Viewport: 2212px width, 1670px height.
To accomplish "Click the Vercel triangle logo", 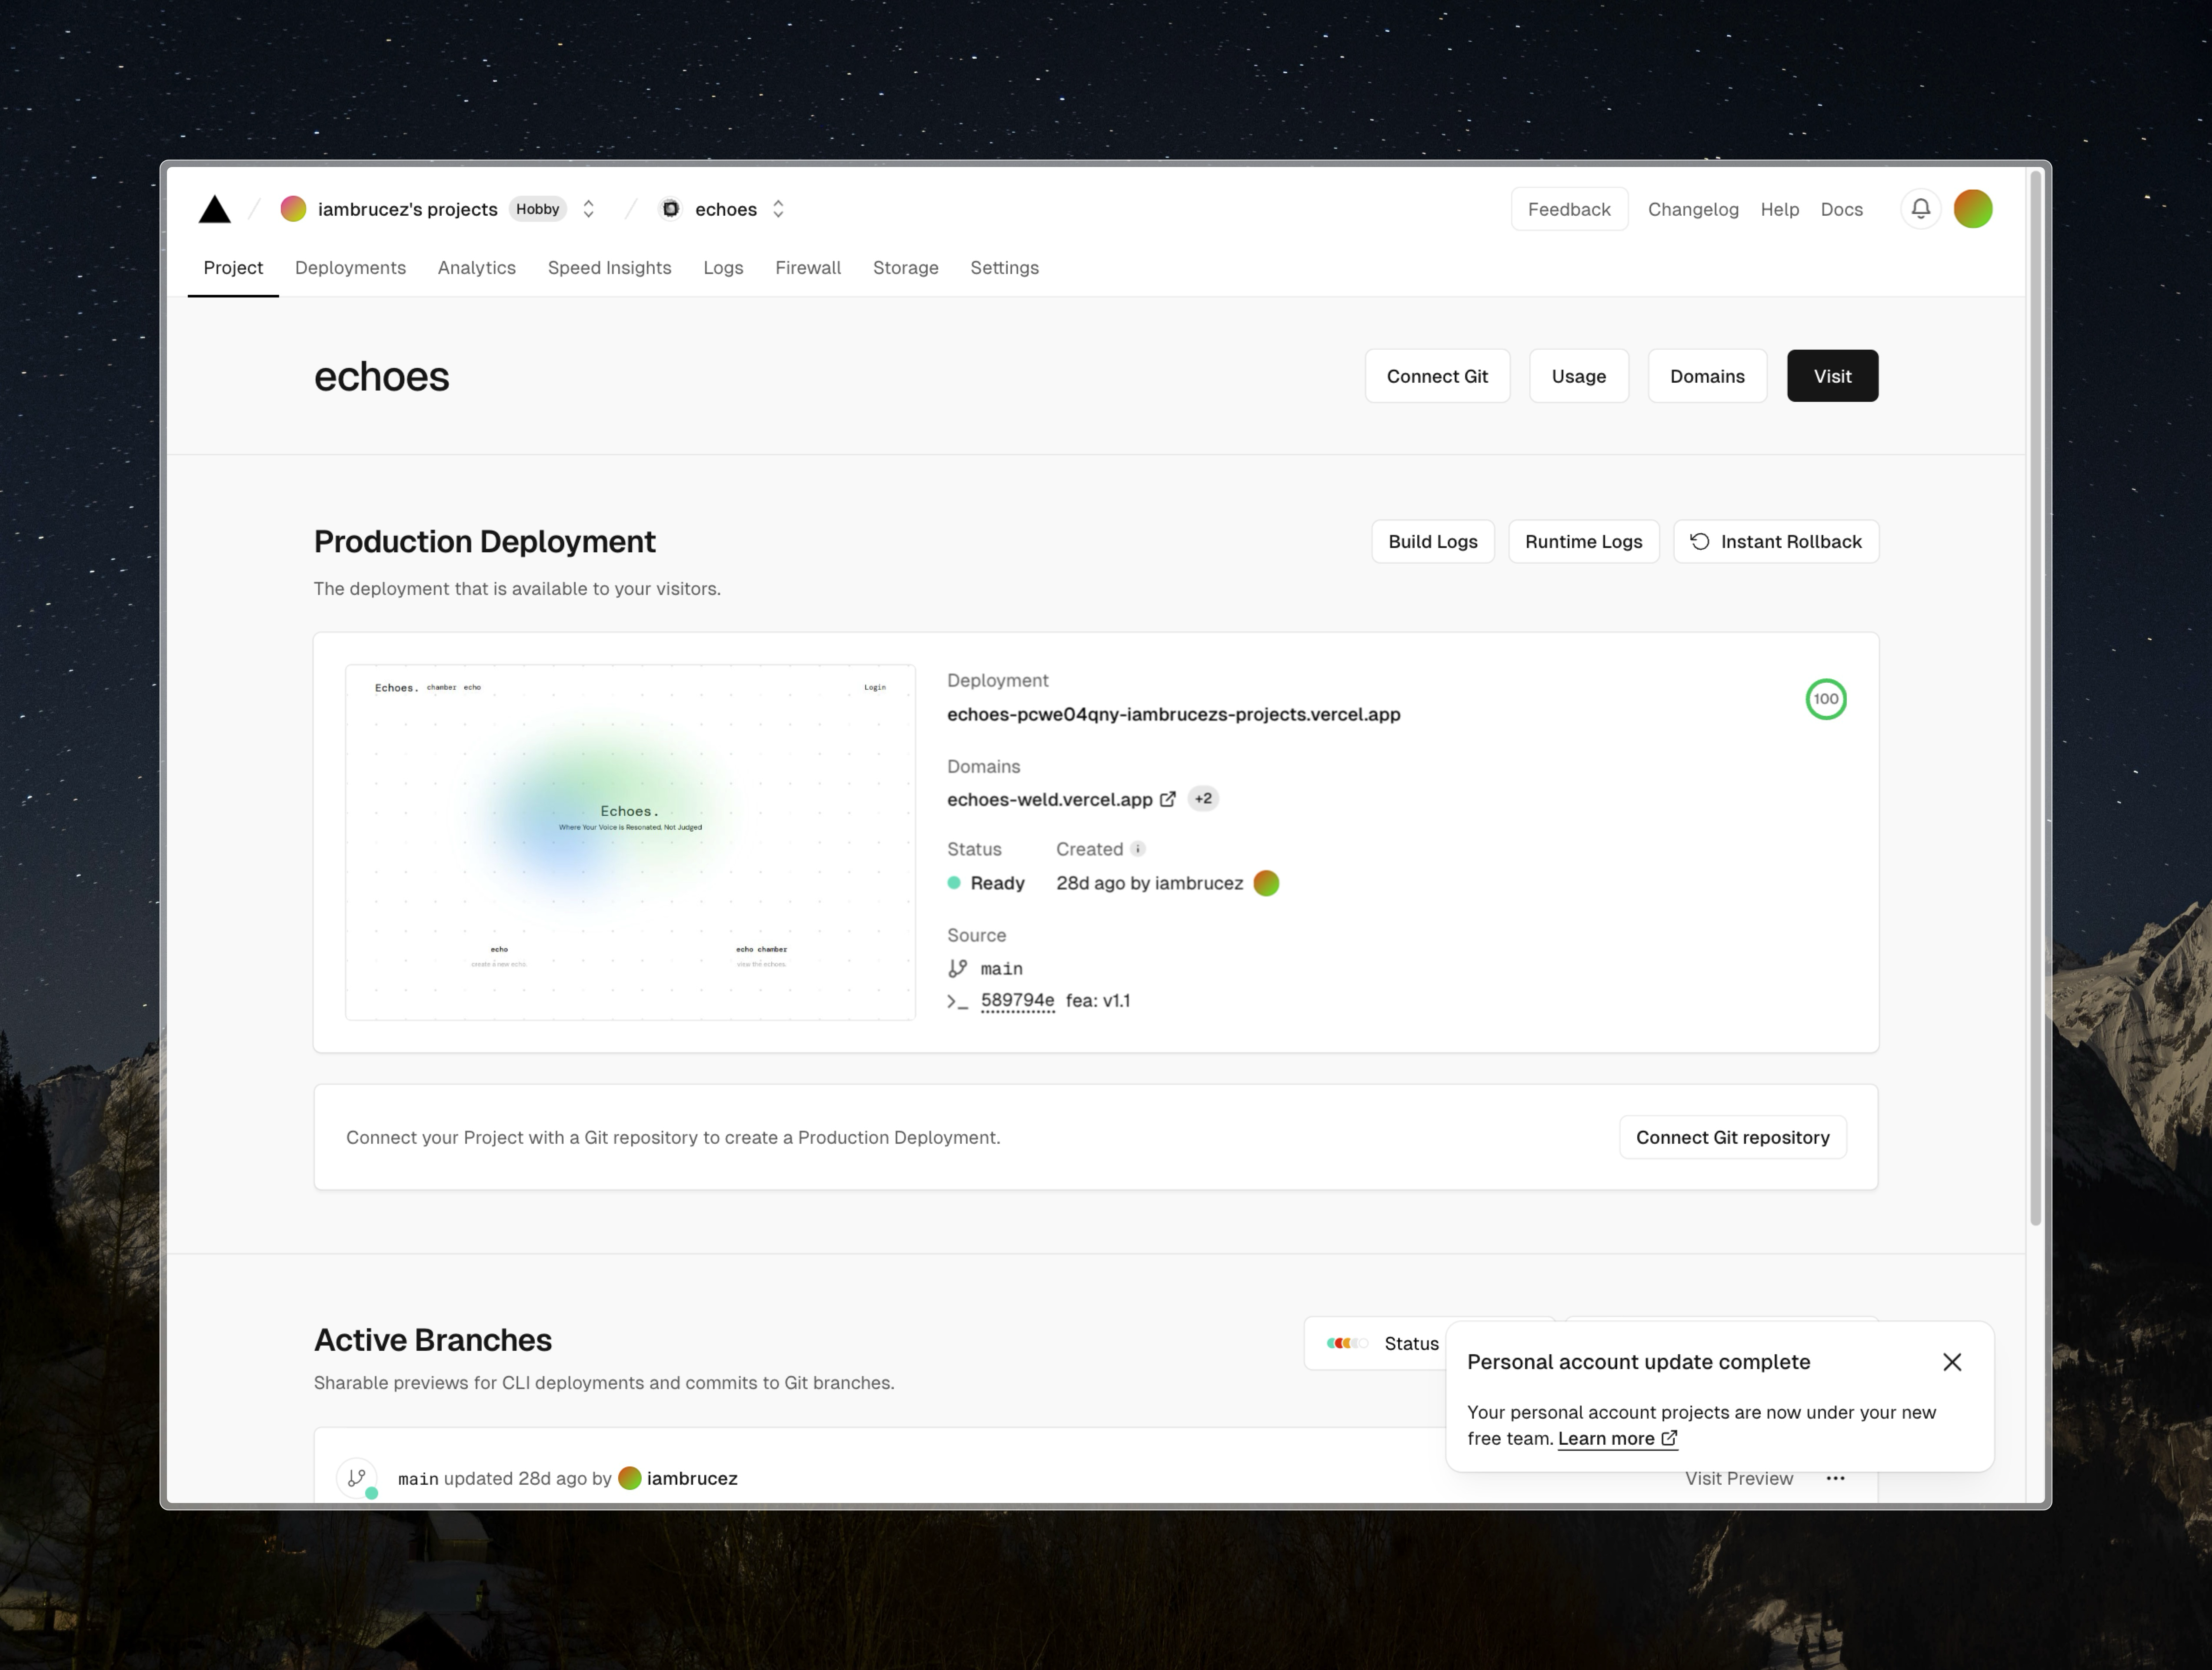I will click(215, 209).
